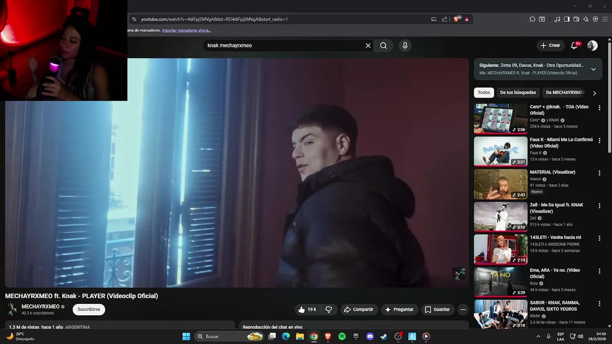Open Zell - Me Da Igual ft. KNAK title

coord(557,208)
